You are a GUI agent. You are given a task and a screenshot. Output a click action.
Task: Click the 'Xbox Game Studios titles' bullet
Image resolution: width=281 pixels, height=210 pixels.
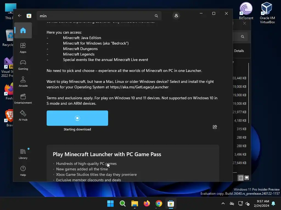[96, 174]
